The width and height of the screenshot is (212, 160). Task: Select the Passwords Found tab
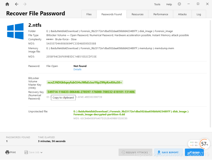pyautogui.click(x=112, y=14)
